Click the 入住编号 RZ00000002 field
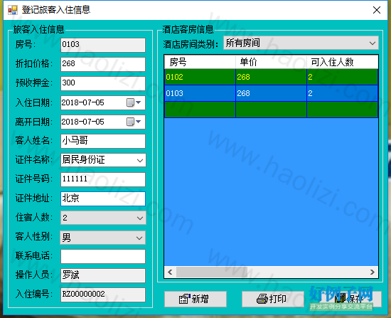The height and width of the screenshot is (318, 391). tap(103, 295)
